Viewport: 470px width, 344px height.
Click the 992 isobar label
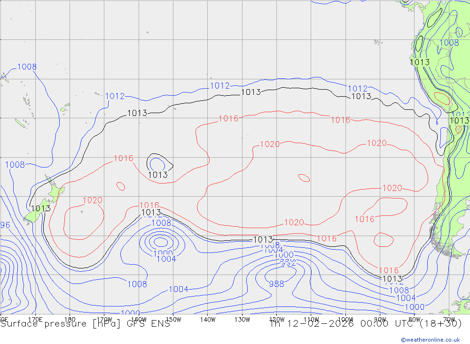[288, 263]
